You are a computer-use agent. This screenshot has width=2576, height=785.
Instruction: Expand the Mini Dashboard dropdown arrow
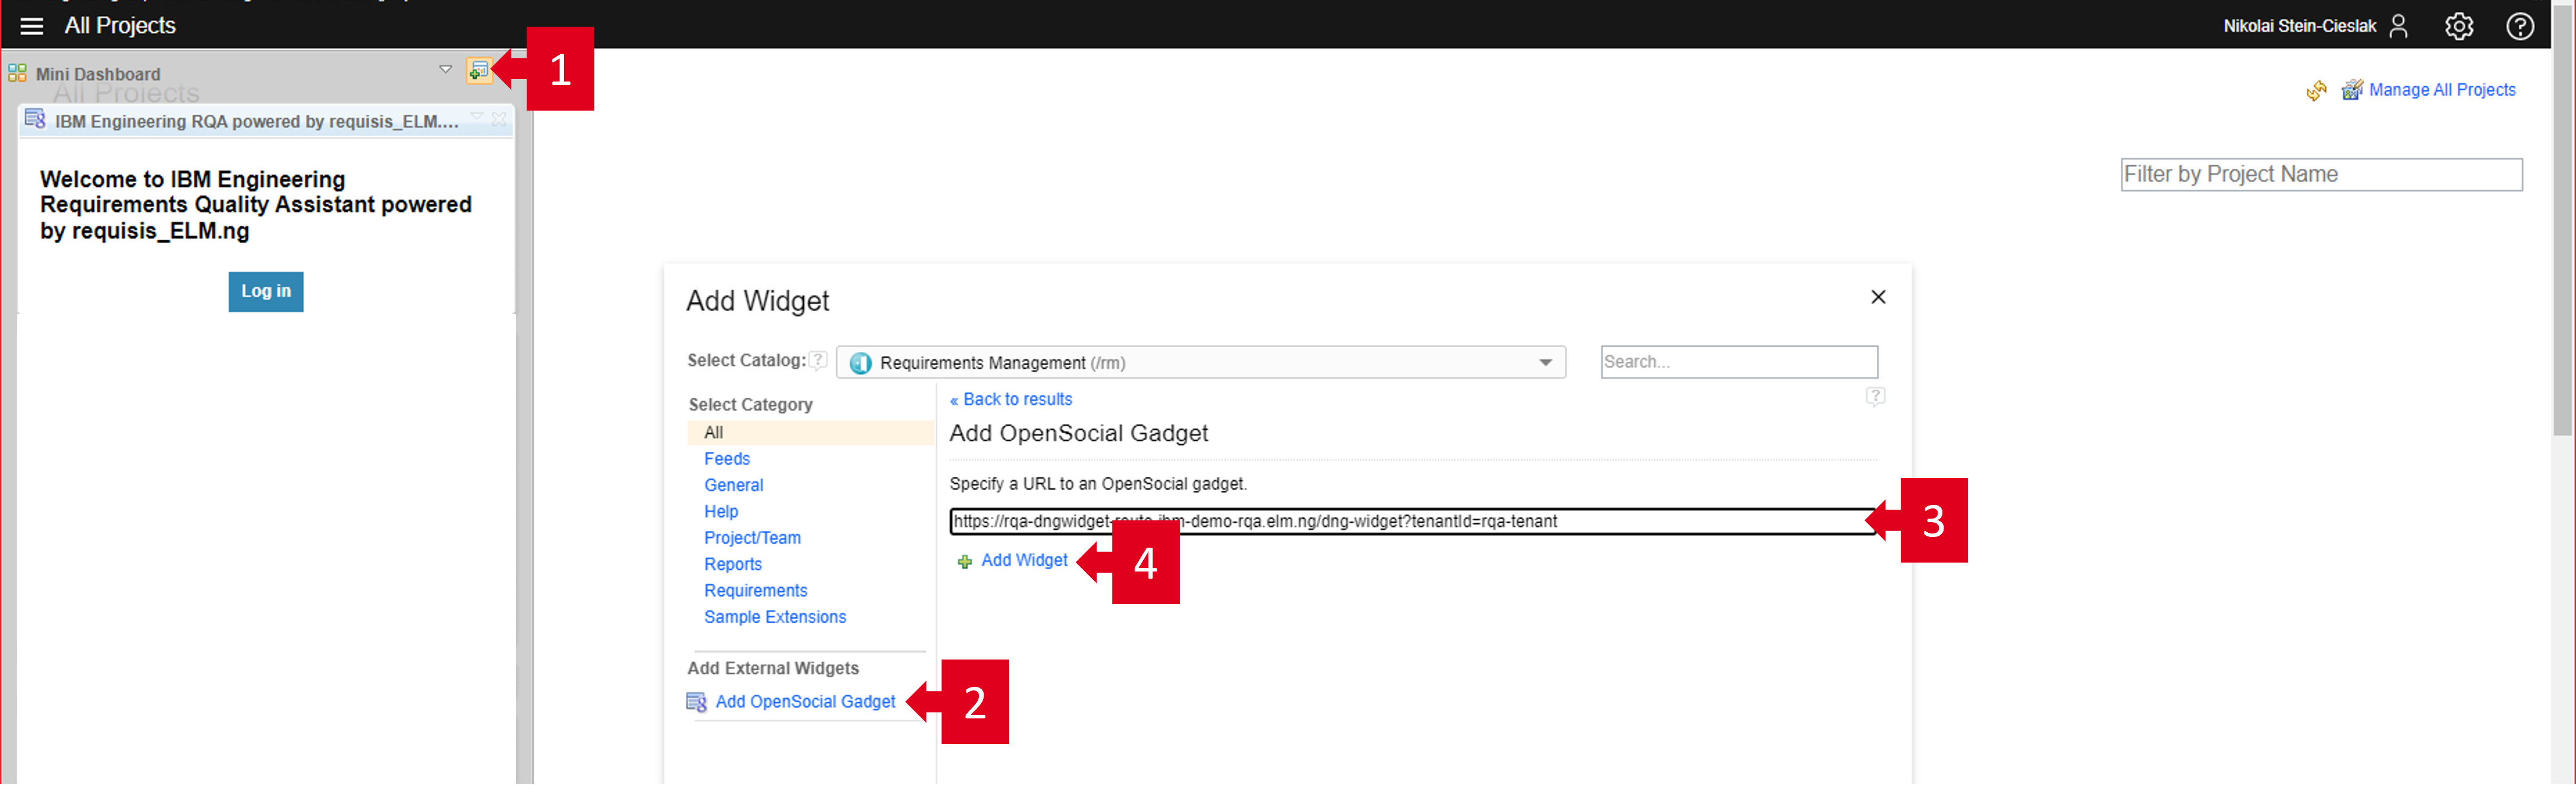[x=445, y=70]
